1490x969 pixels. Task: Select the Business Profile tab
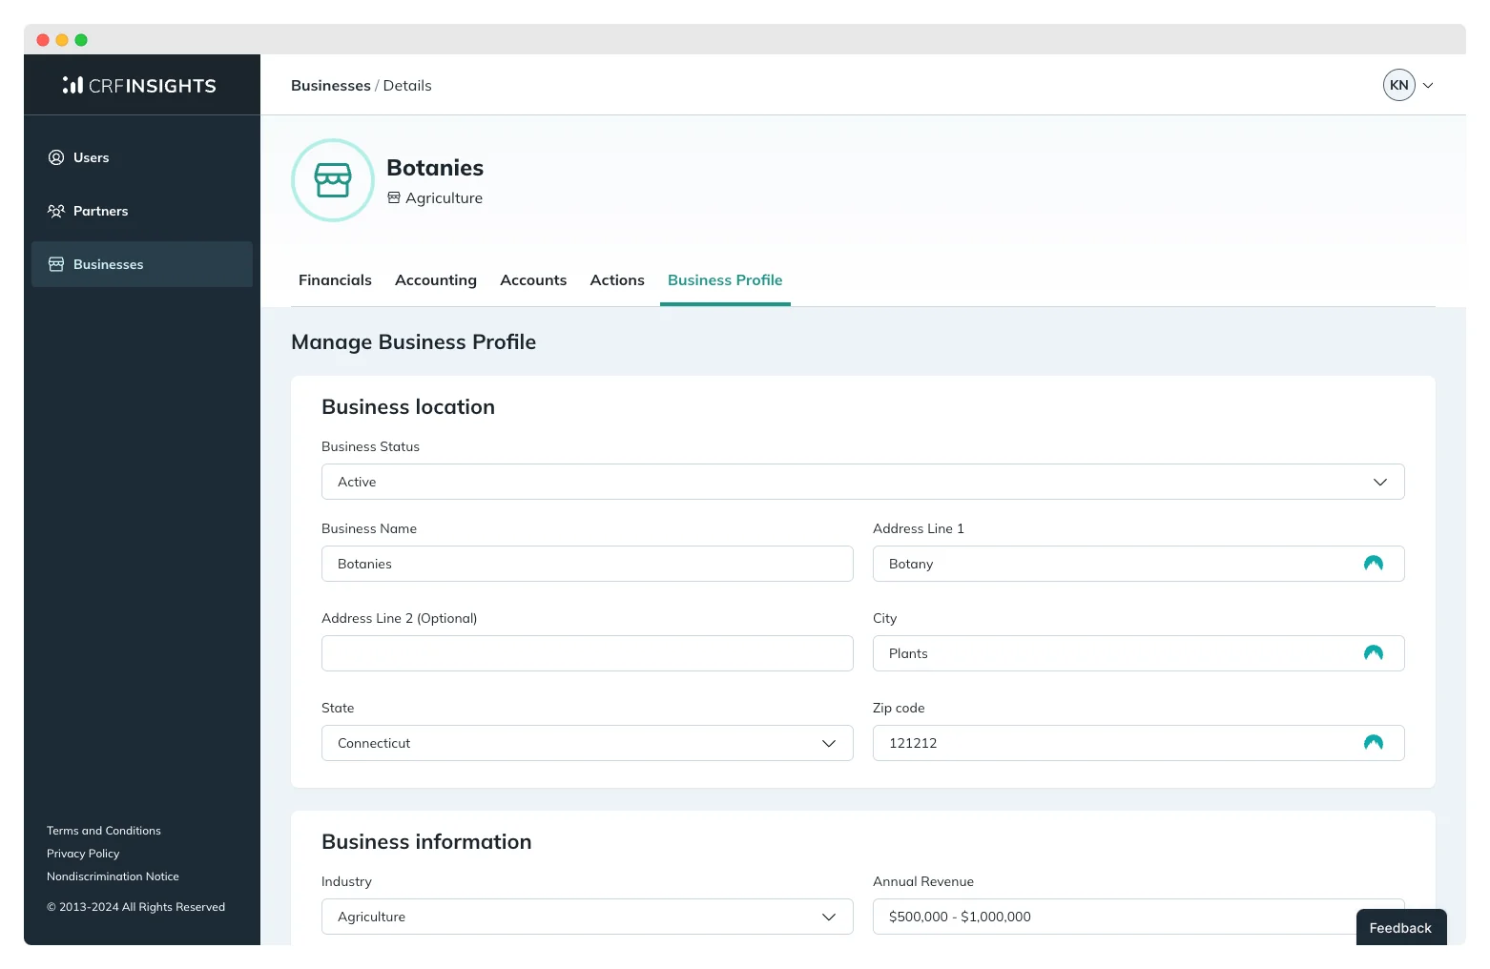(x=725, y=279)
